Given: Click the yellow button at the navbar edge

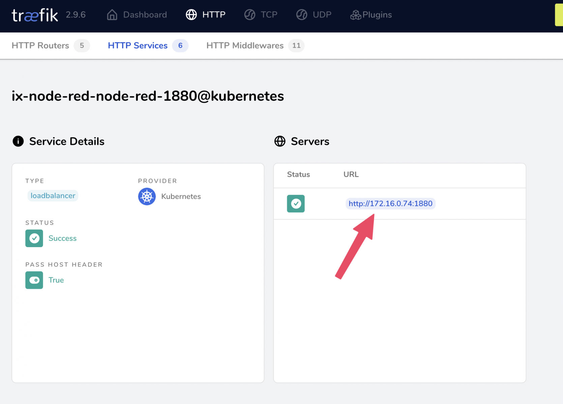Looking at the screenshot, I should pos(559,15).
